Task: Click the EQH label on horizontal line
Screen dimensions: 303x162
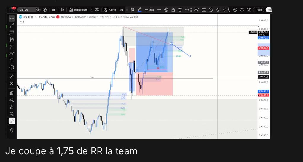Action: pos(93,77)
